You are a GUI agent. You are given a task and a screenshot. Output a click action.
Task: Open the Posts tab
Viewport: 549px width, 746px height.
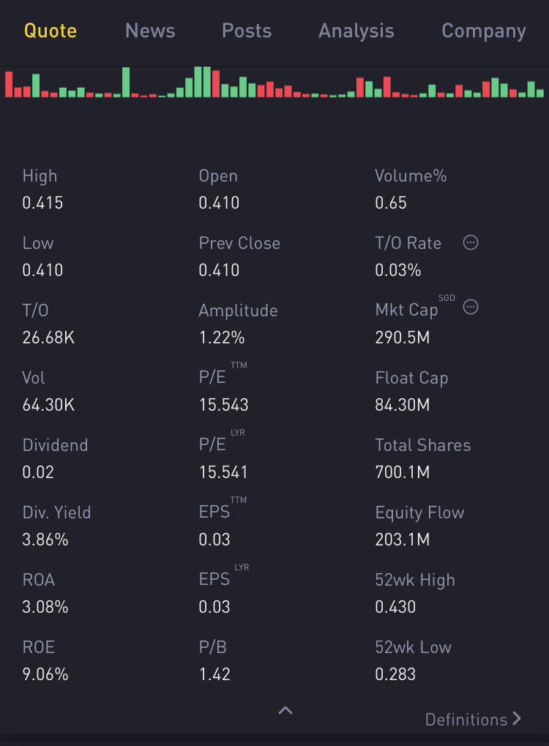[247, 31]
